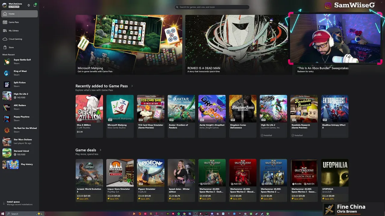Open Space Marine 2 Season Pass II bundle
This screenshot has width=385, height=216.
(304, 180)
